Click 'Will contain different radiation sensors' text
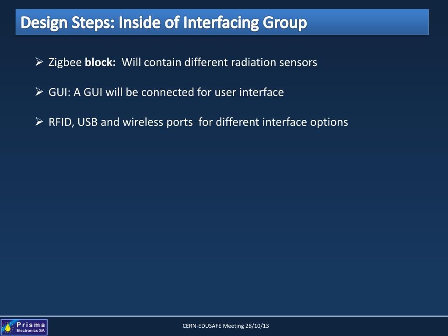The image size is (448, 336). click(219, 63)
